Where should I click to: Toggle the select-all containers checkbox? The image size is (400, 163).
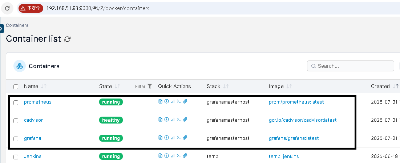(x=16, y=87)
